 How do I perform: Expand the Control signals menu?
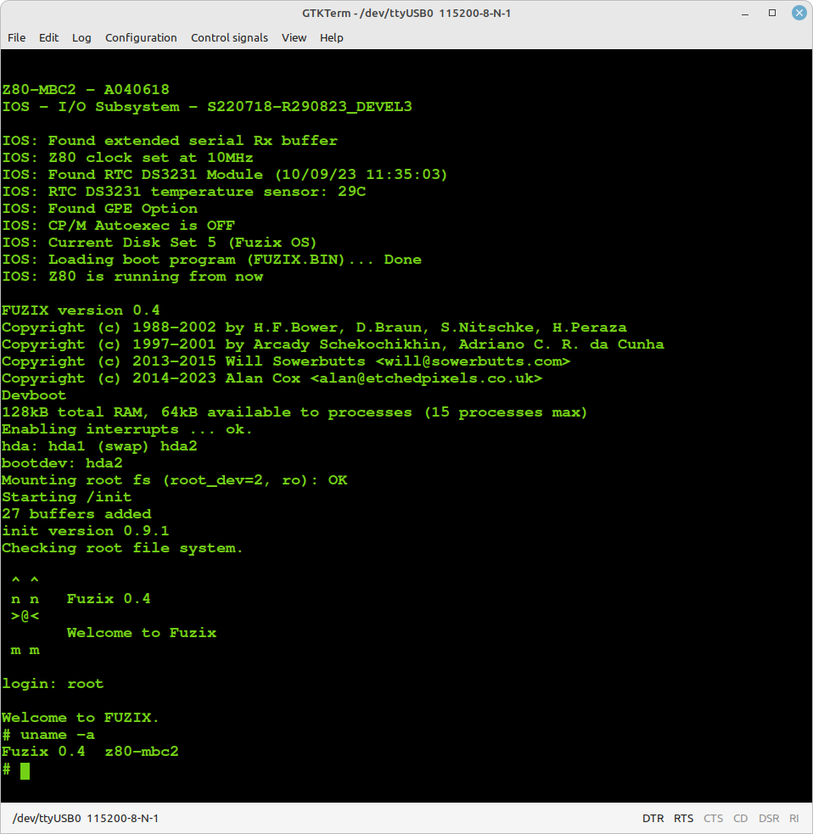click(x=229, y=37)
